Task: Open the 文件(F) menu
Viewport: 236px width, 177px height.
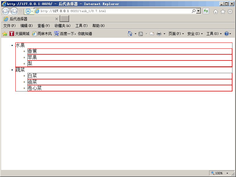Action: coord(9,26)
